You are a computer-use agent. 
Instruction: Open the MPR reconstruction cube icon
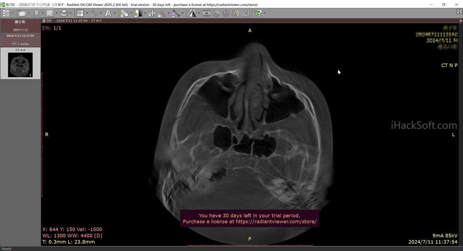[216, 13]
